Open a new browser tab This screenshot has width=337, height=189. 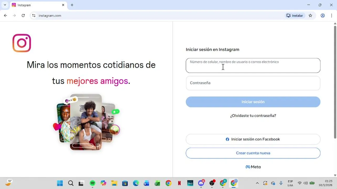[x=72, y=5]
